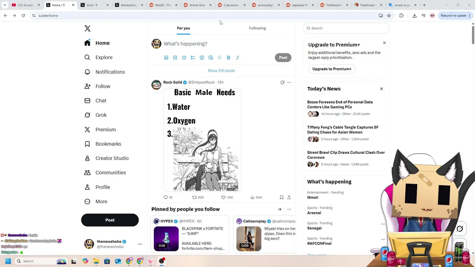The width and height of the screenshot is (475, 267).
Task: Open the Mmeli trending topic
Action: click(313, 198)
